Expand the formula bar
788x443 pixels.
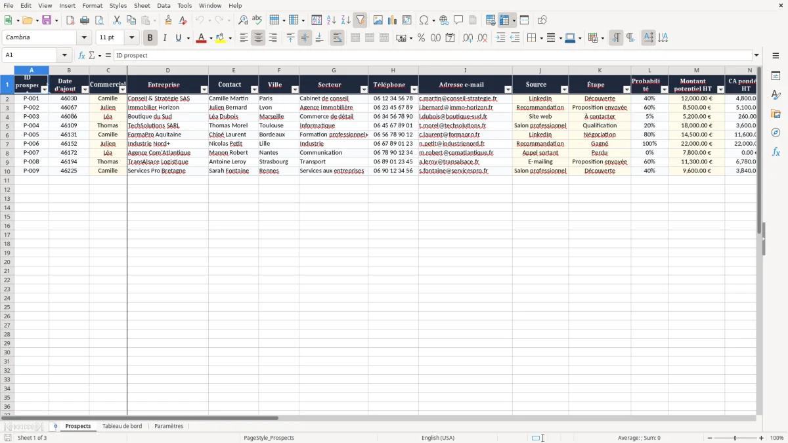[756, 55]
